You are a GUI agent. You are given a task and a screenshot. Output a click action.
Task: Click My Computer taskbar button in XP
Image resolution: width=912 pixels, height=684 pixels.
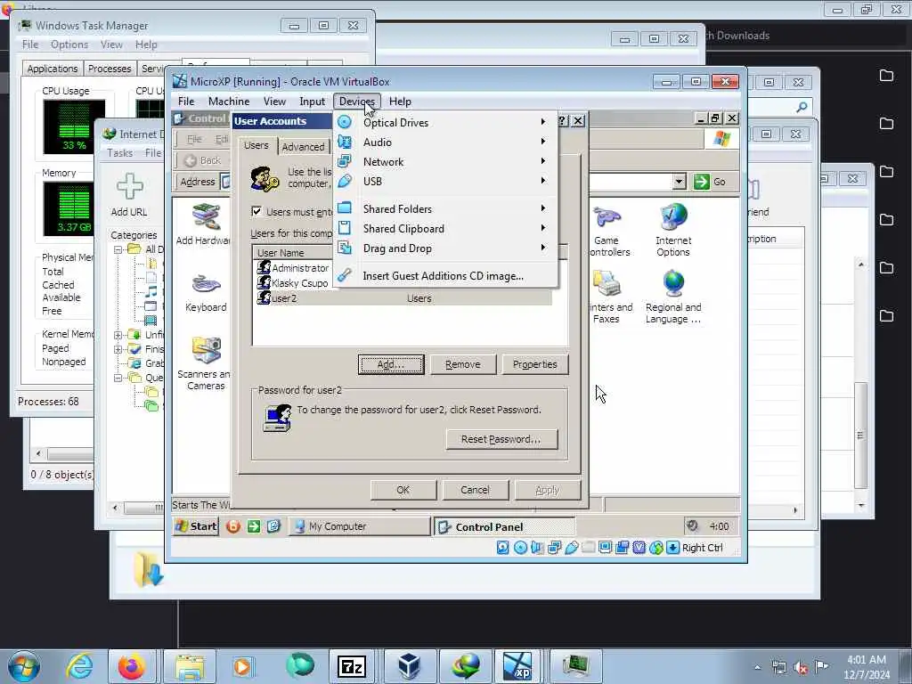pos(360,526)
